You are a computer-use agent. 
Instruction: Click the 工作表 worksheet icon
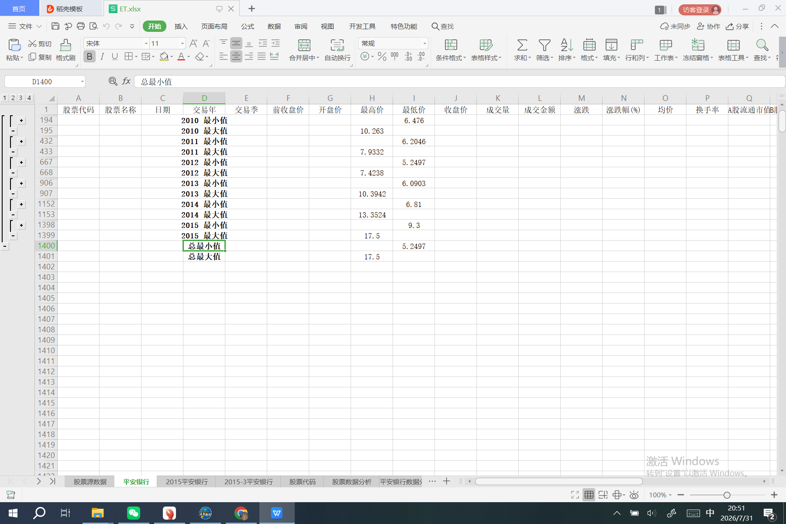coord(666,45)
